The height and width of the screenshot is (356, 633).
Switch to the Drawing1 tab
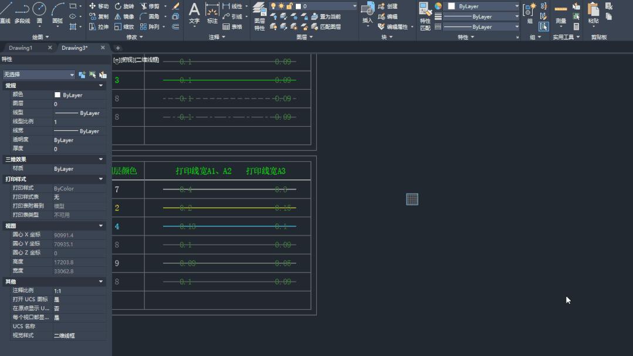21,48
